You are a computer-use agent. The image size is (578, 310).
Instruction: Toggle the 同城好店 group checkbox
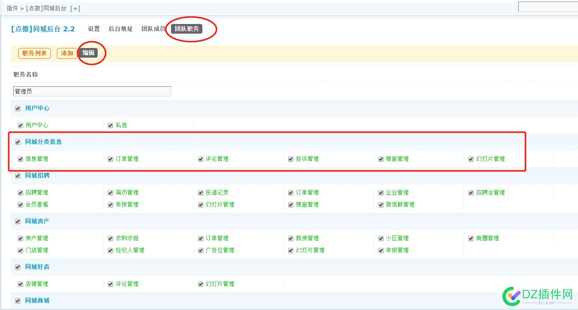(x=18, y=267)
